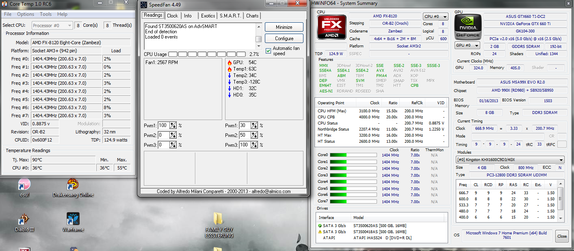Click the green status icon of drive ST3500620AS
574x251 pixels.
point(320,225)
